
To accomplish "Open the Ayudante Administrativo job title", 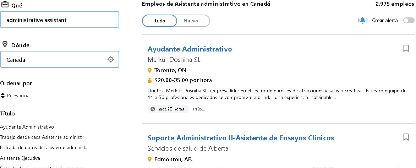I will [x=190, y=49].
